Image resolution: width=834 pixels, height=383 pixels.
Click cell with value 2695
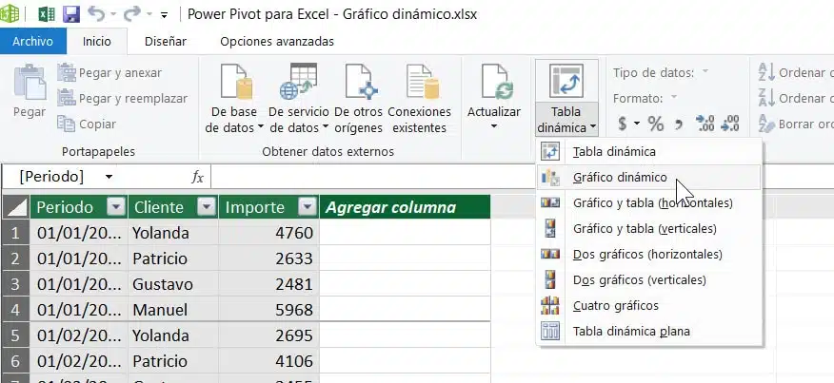pyautogui.click(x=268, y=335)
